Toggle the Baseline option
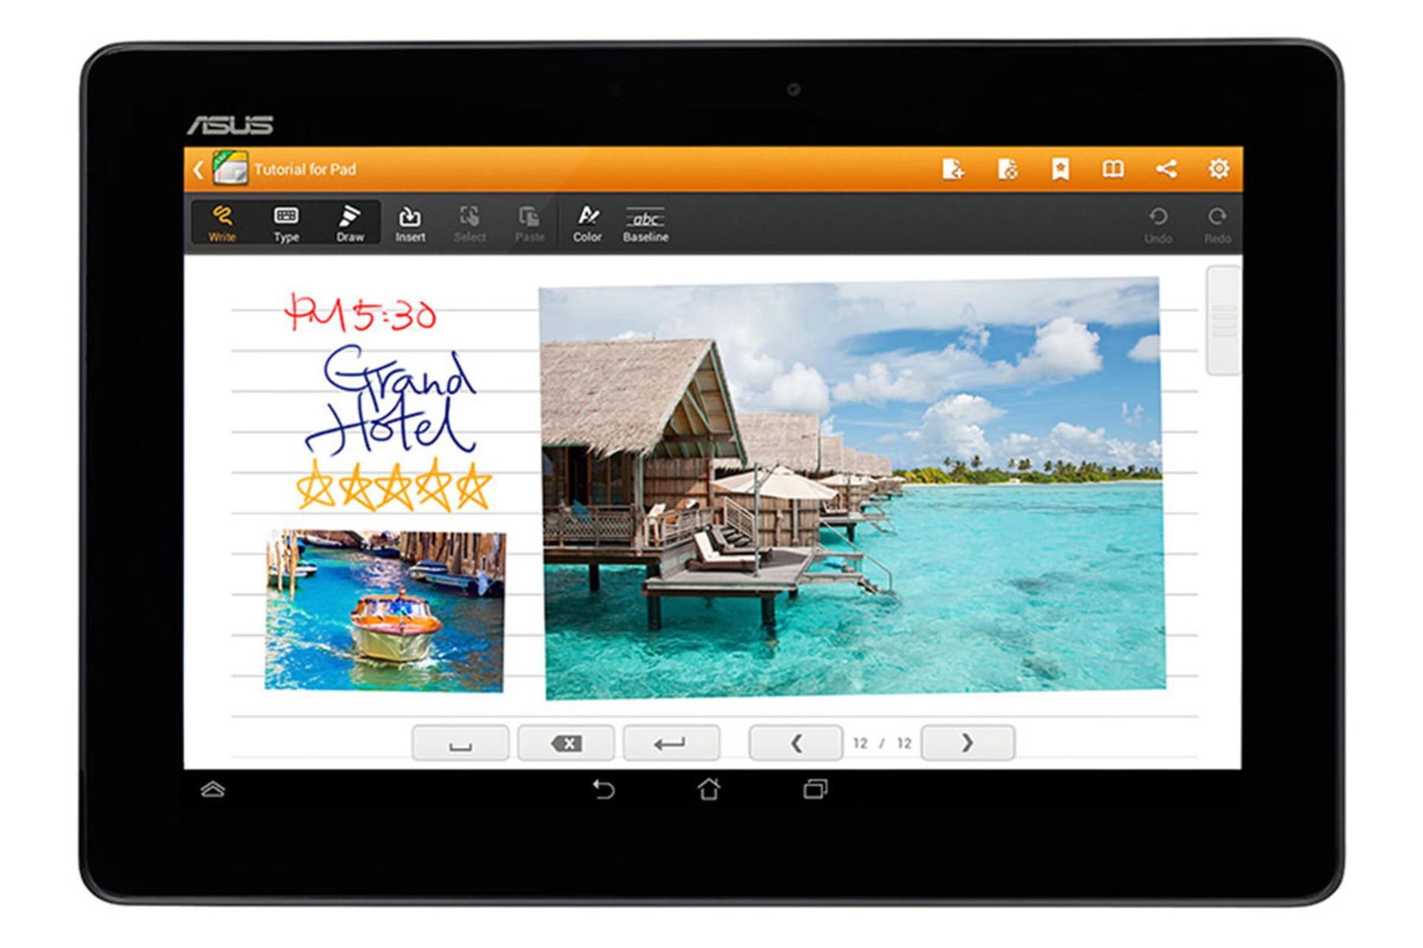1423x948 pixels. click(646, 222)
